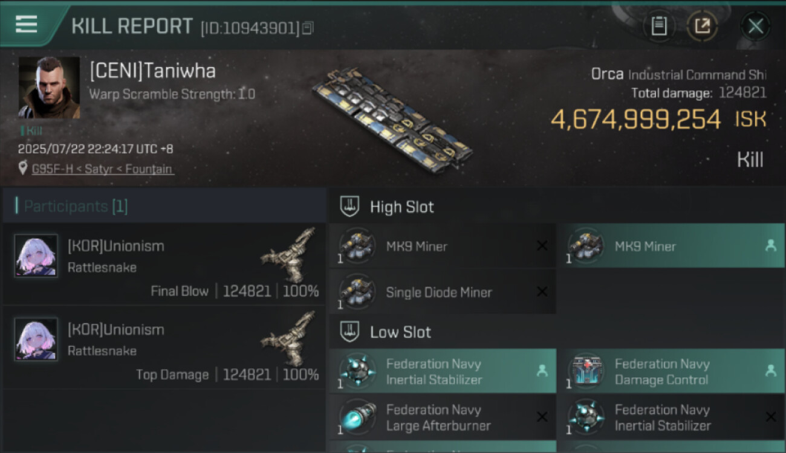The image size is (786, 453).
Task: Select Unionism Top Damage entry
Action: tap(163, 347)
